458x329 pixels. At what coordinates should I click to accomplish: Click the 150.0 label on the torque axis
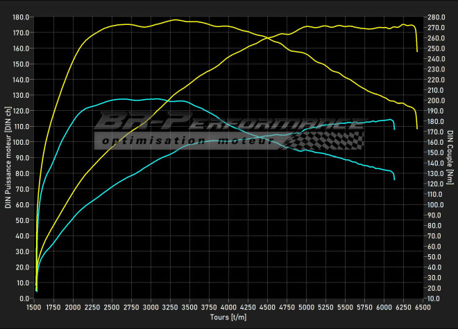pyautogui.click(x=437, y=152)
